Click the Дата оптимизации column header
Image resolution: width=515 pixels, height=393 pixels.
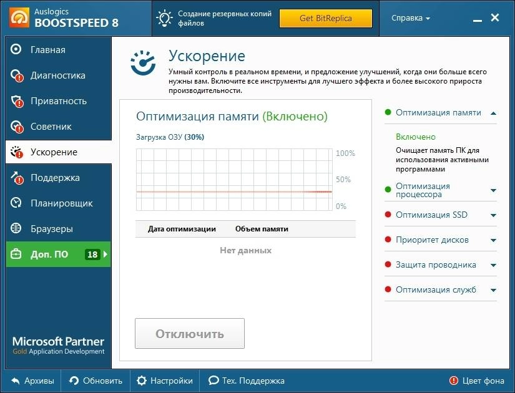click(x=182, y=229)
